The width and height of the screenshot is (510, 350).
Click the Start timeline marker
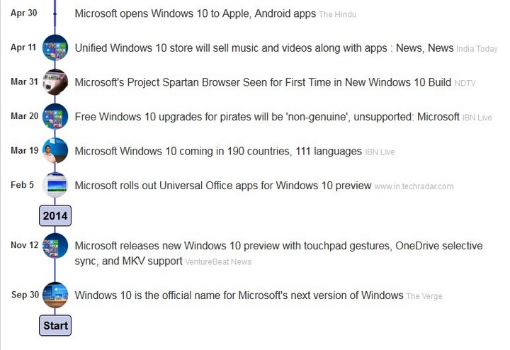tap(55, 326)
